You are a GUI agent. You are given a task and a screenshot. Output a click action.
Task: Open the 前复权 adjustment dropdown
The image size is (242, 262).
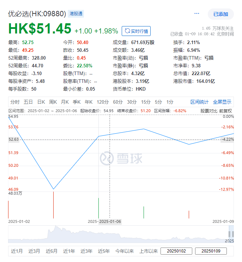pos(225,111)
